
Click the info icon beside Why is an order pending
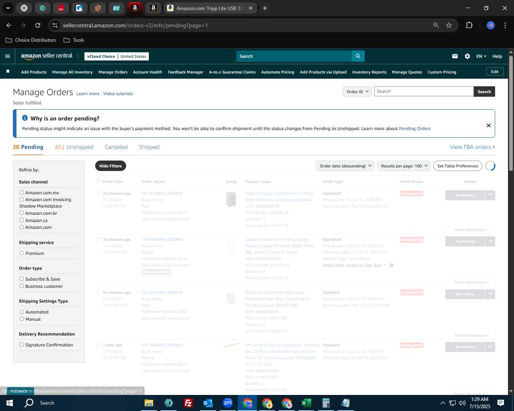[25, 118]
